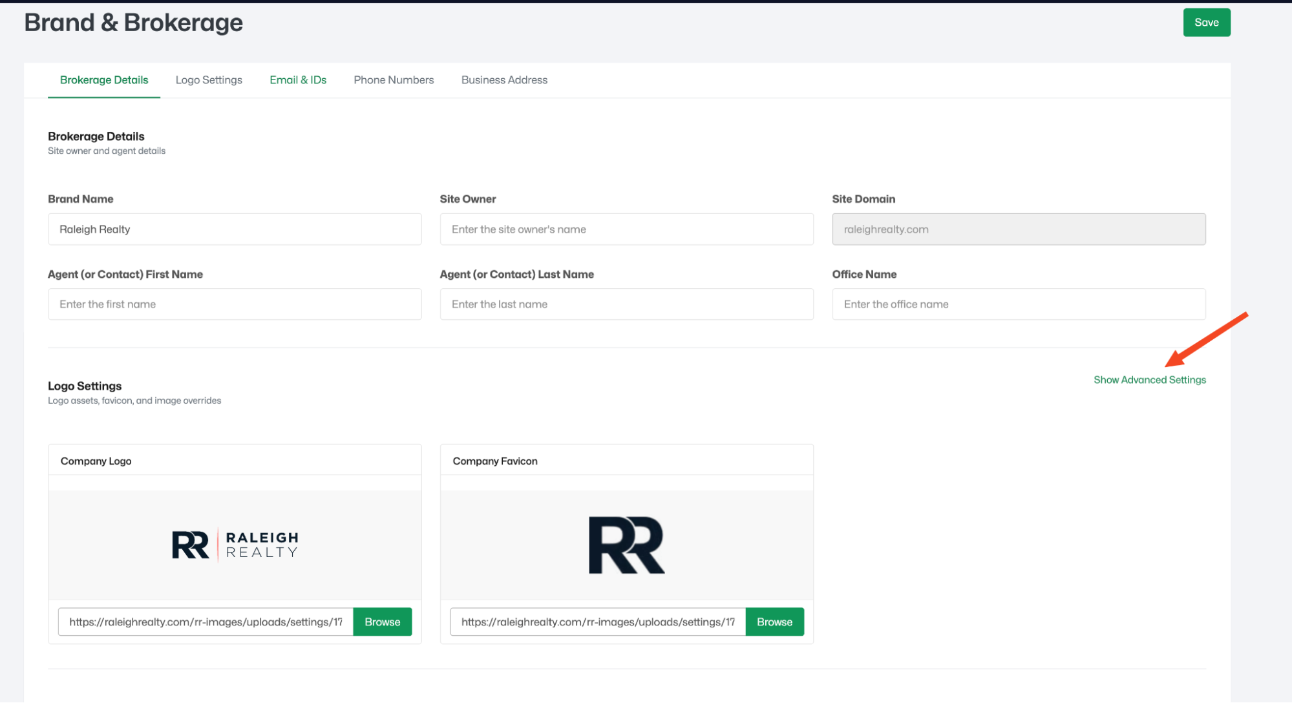
Task: Click the Agent First Name field
Action: pos(235,304)
